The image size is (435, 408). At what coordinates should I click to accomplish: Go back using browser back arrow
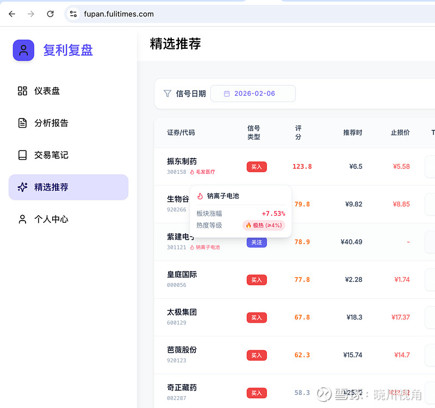pyautogui.click(x=12, y=14)
